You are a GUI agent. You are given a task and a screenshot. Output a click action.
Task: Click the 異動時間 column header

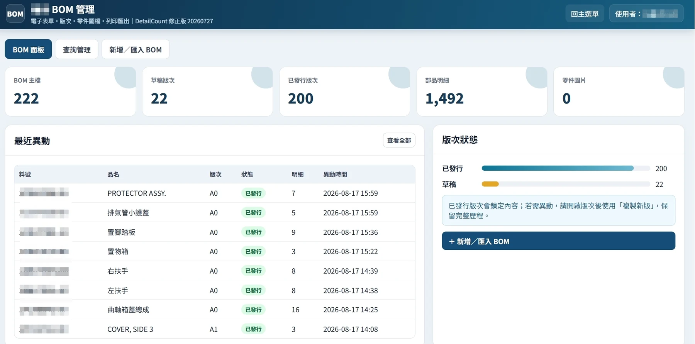tap(335, 175)
